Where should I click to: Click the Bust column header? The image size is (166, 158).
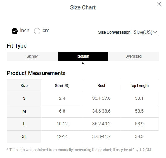click(x=101, y=86)
